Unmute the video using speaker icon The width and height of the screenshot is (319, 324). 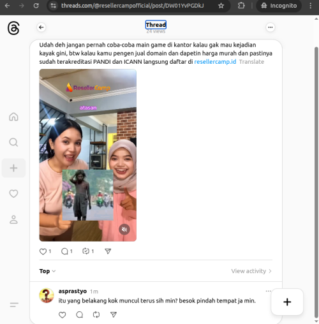(124, 229)
